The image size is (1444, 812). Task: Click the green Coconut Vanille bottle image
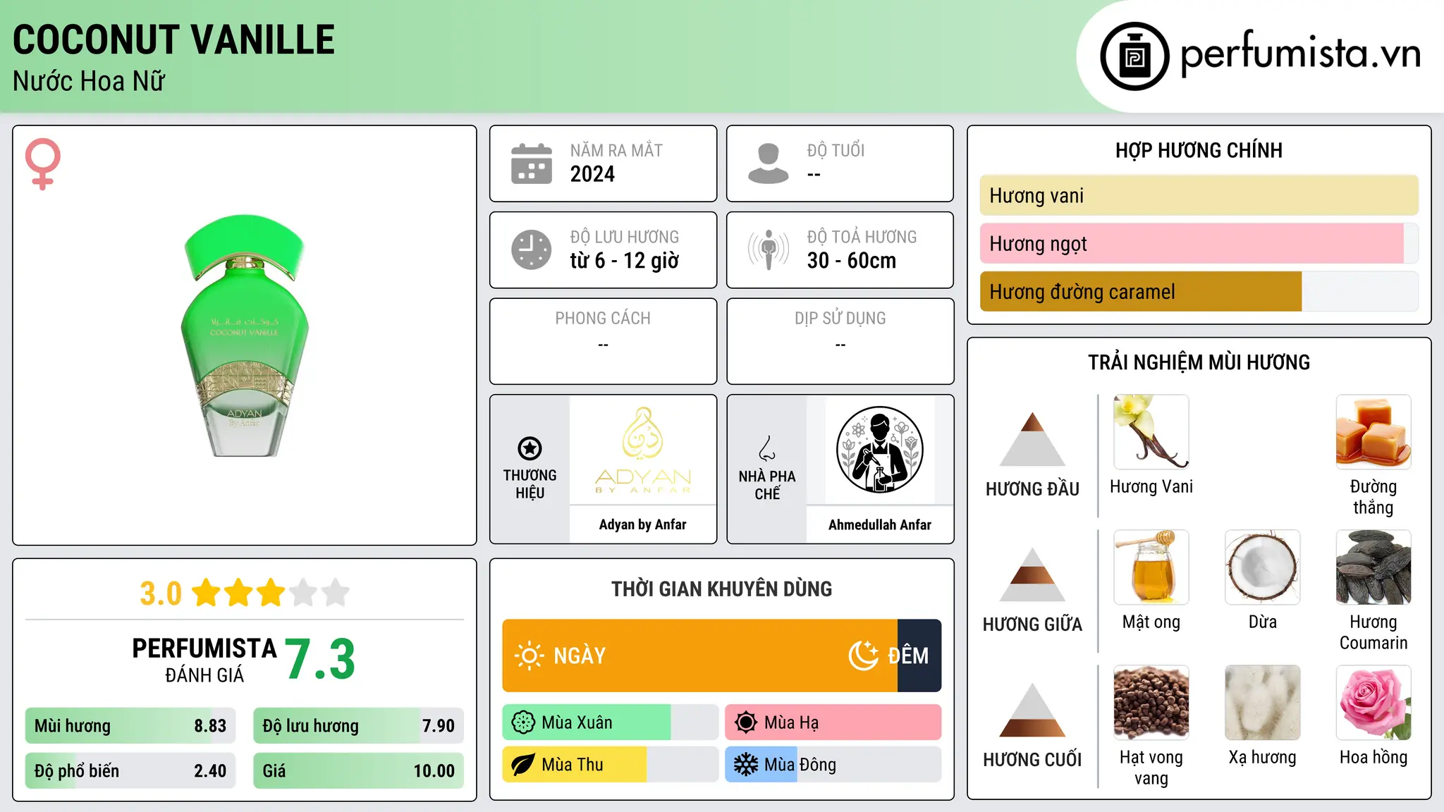[245, 336]
